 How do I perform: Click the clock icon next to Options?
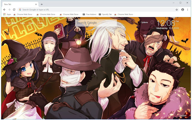[152, 22]
